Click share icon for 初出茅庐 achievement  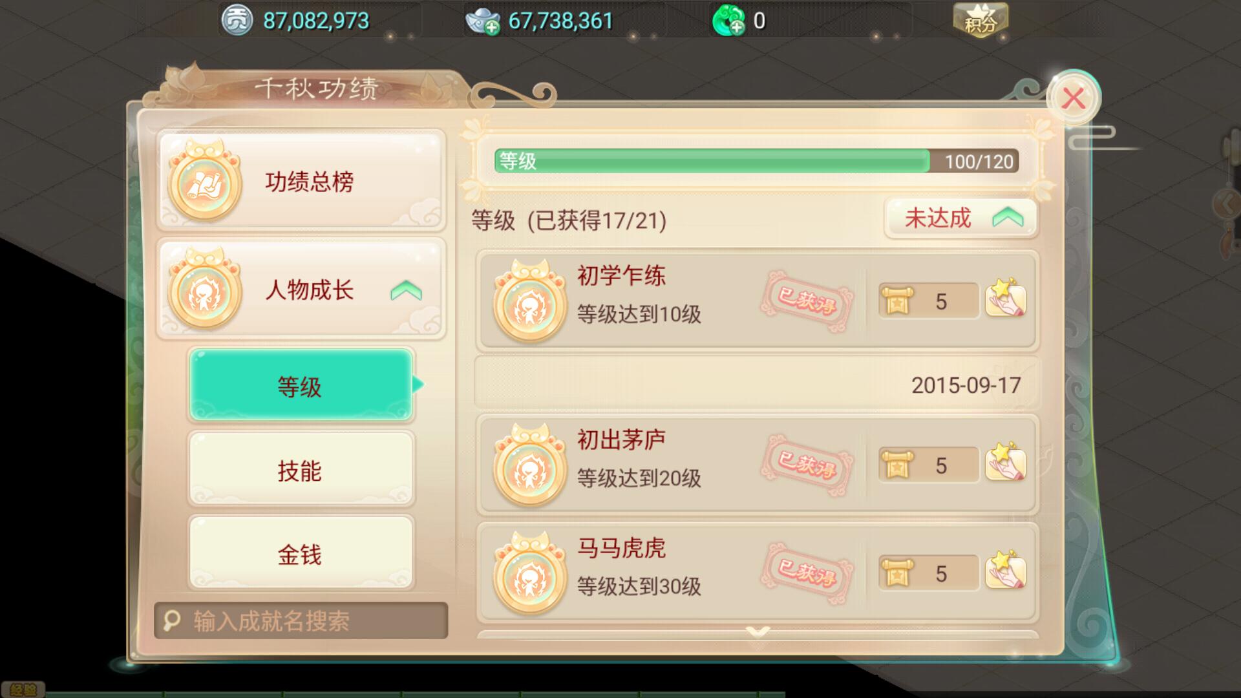(x=1005, y=463)
